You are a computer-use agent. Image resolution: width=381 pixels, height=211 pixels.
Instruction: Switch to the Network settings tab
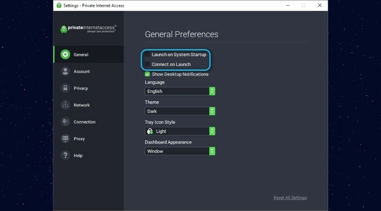coord(82,105)
